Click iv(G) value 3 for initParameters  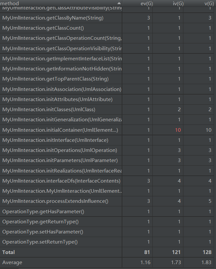179,160
